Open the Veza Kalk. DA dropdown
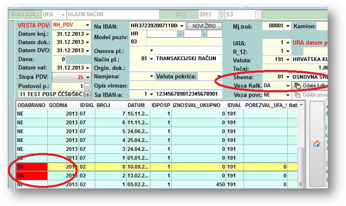 [288, 86]
